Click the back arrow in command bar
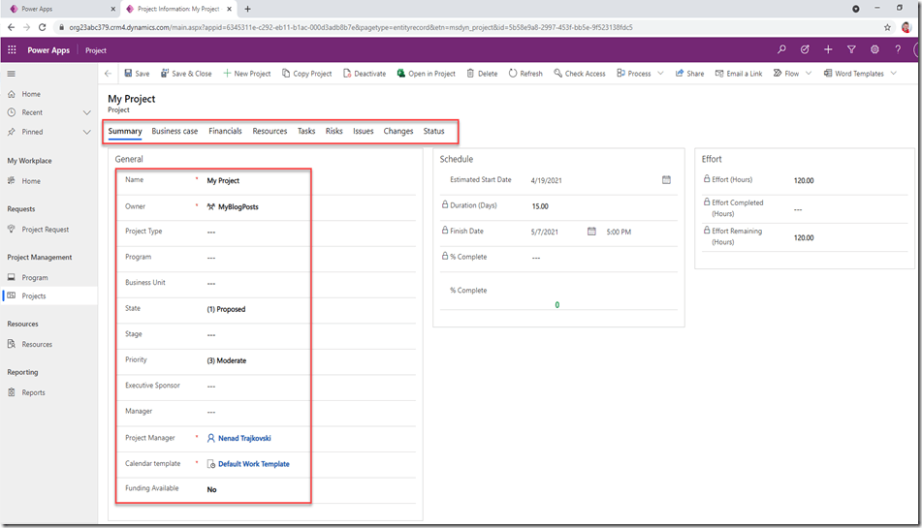Image resolution: width=922 pixels, height=528 pixels. pos(108,74)
